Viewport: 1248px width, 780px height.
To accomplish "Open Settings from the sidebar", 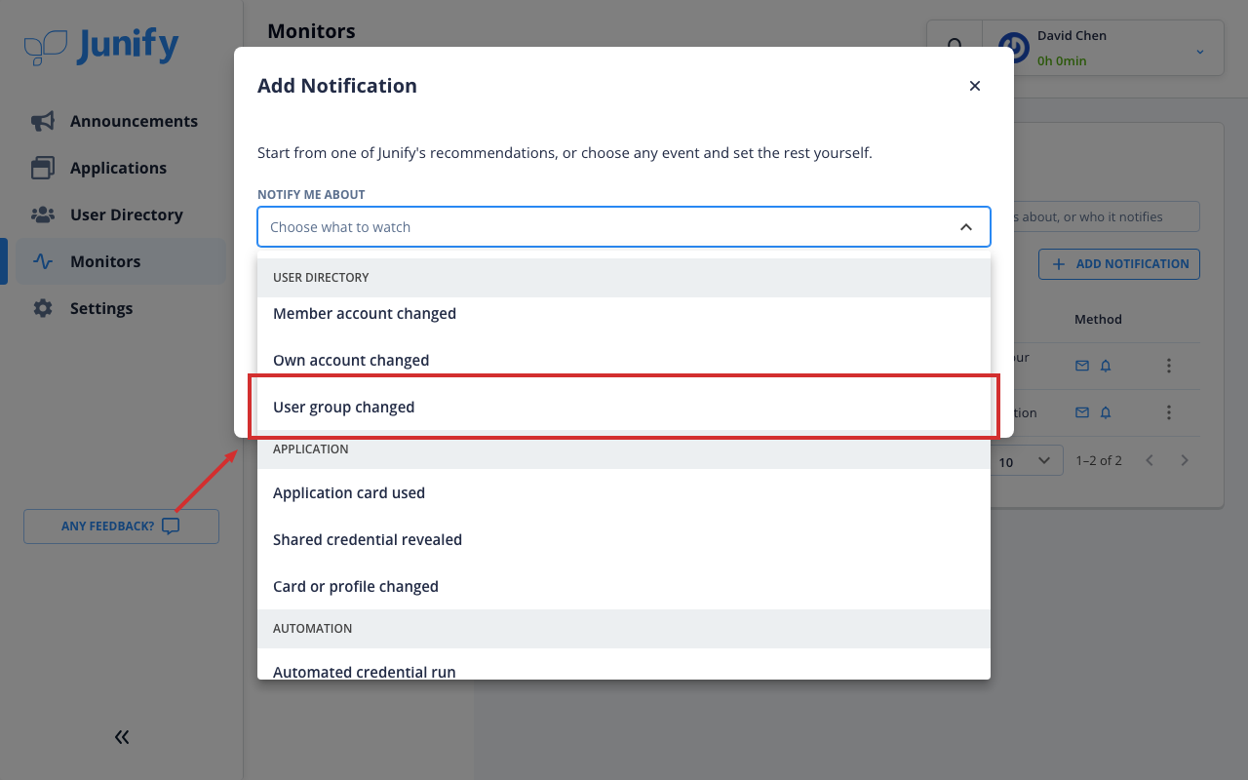I will point(121,308).
